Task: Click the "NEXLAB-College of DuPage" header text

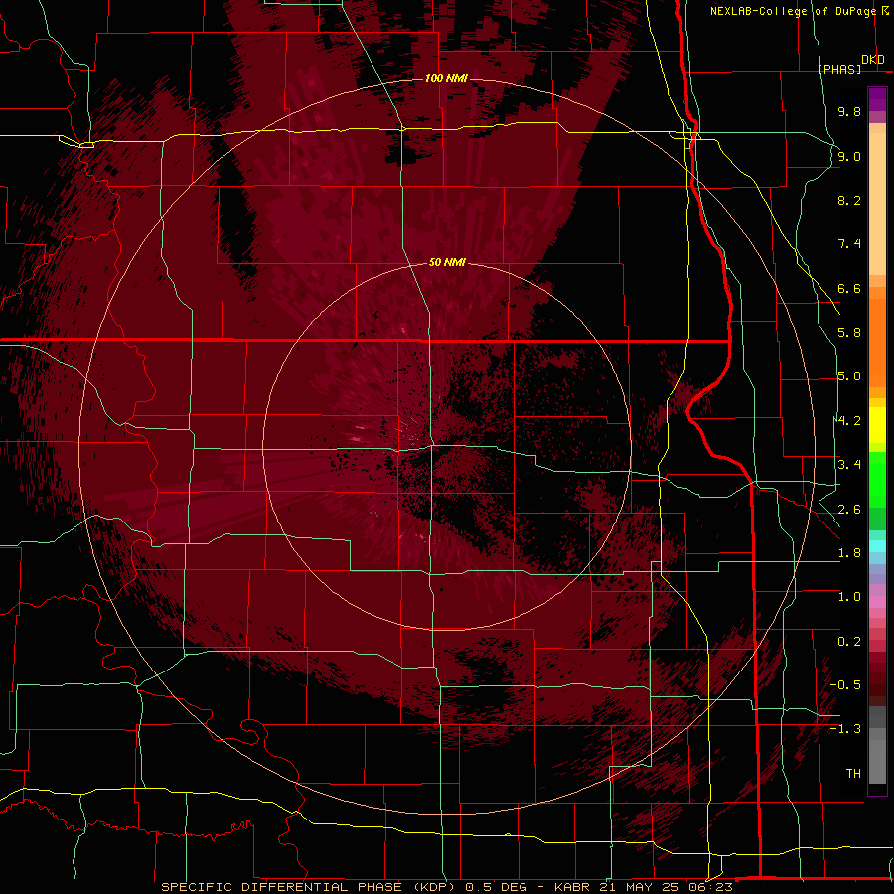Action: tap(793, 11)
